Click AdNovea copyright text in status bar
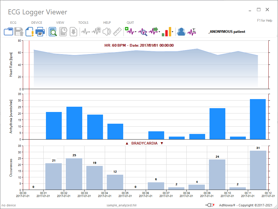 (x=246, y=205)
